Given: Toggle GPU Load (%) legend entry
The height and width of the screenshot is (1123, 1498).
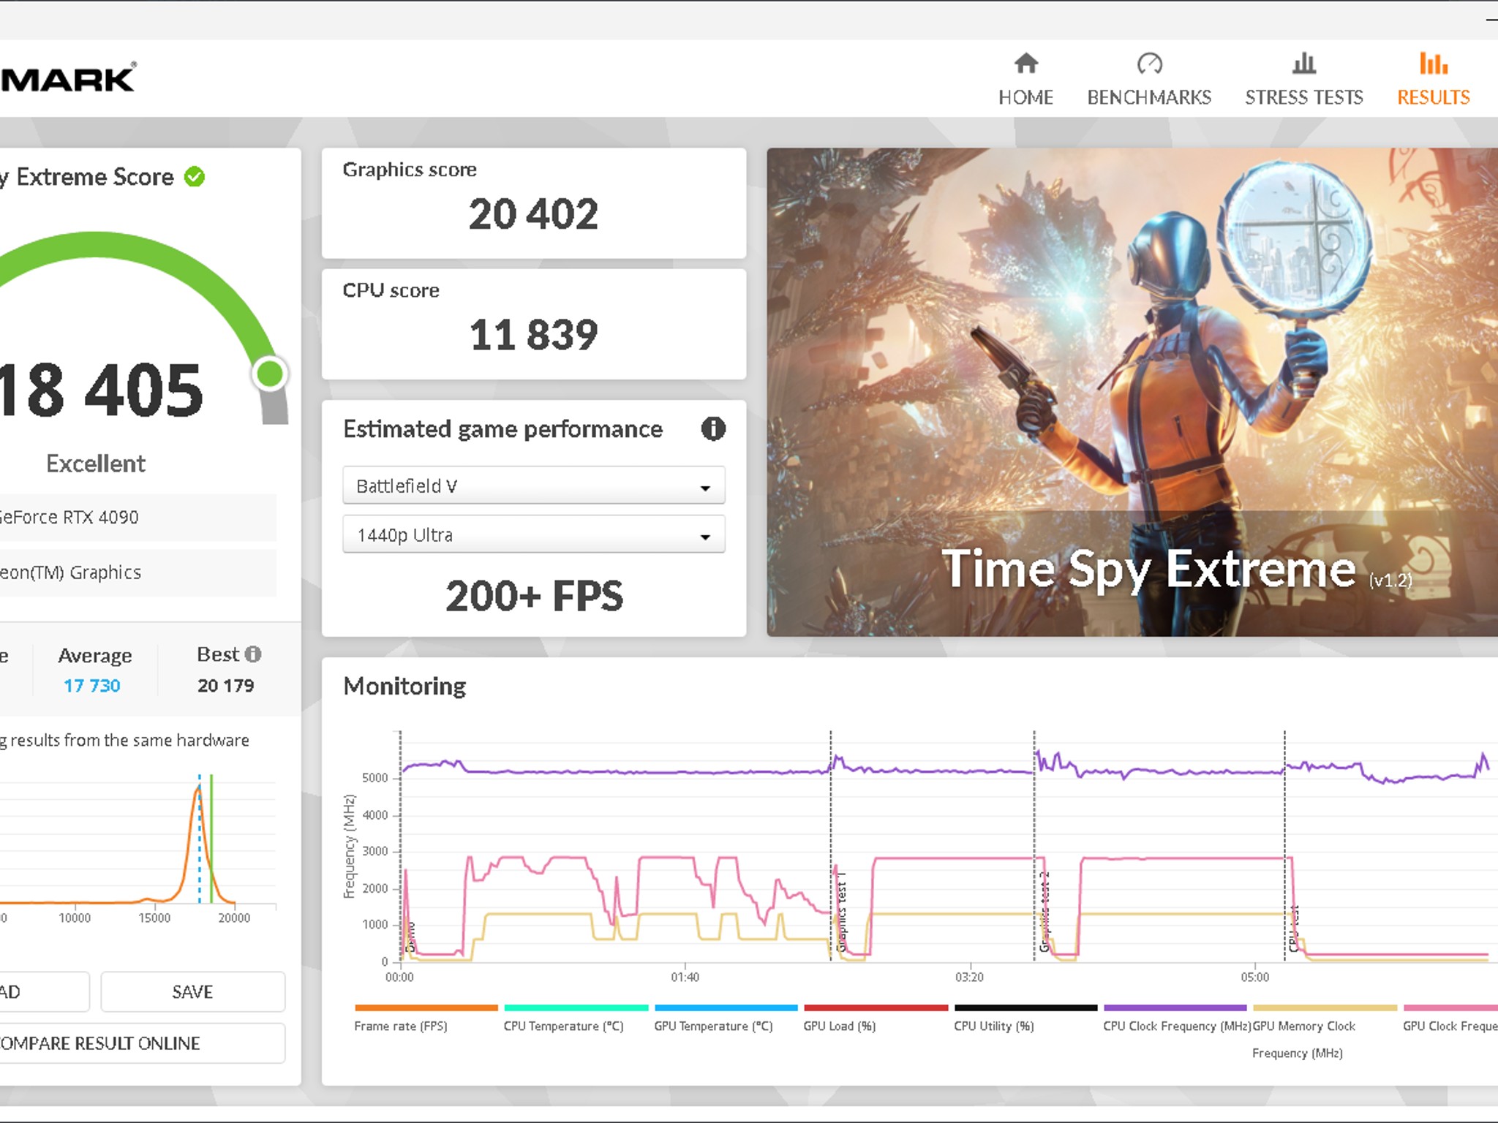Looking at the screenshot, I should point(876,1018).
